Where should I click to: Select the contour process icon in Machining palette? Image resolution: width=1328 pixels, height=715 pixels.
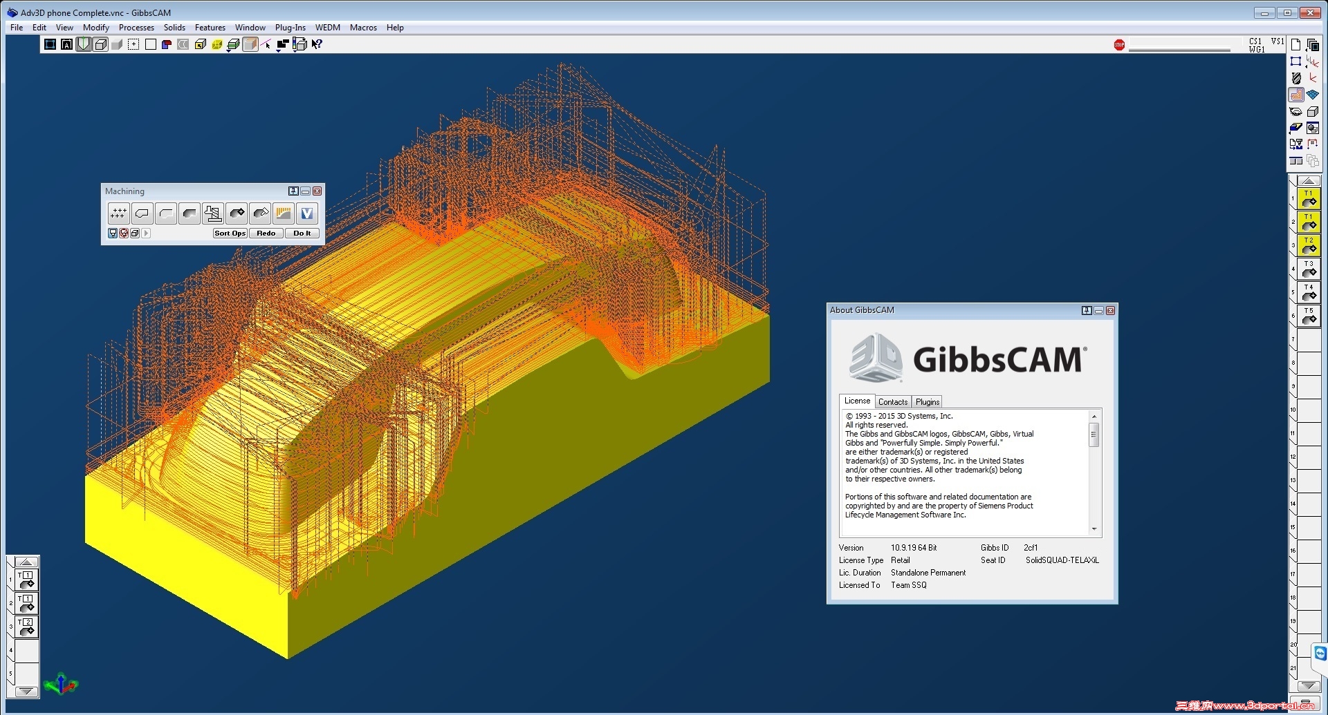[142, 213]
